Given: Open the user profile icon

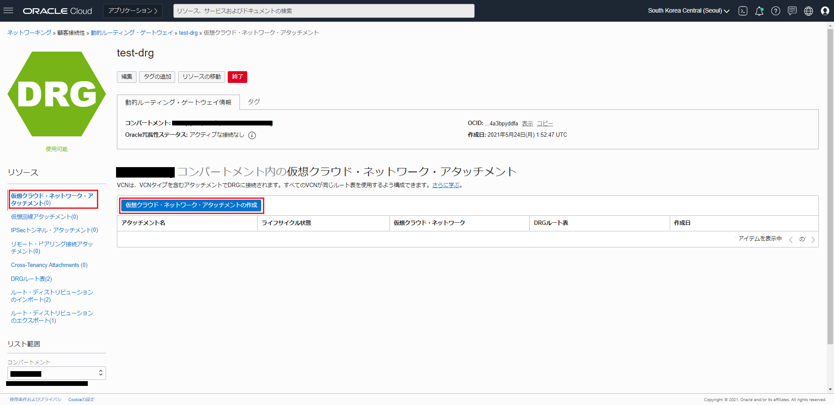Looking at the screenshot, I should click(x=825, y=11).
